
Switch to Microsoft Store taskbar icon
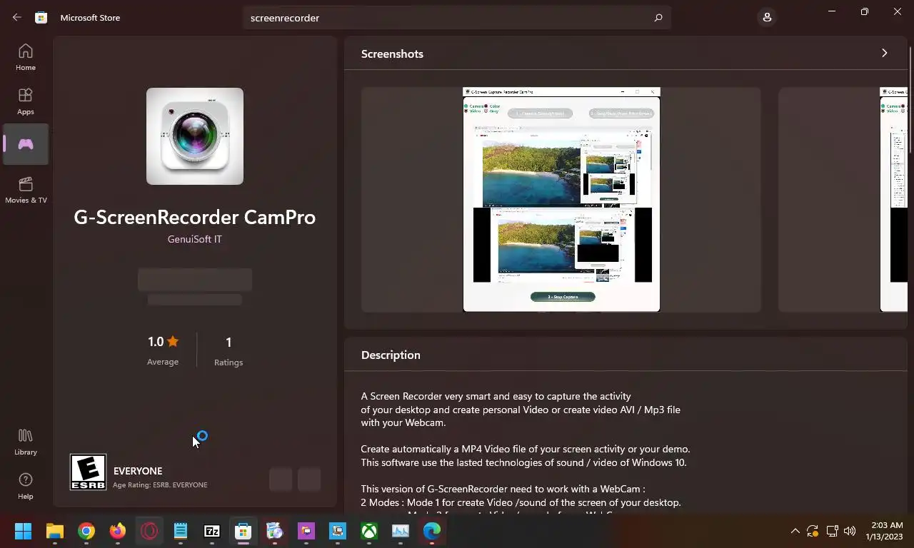point(243,531)
